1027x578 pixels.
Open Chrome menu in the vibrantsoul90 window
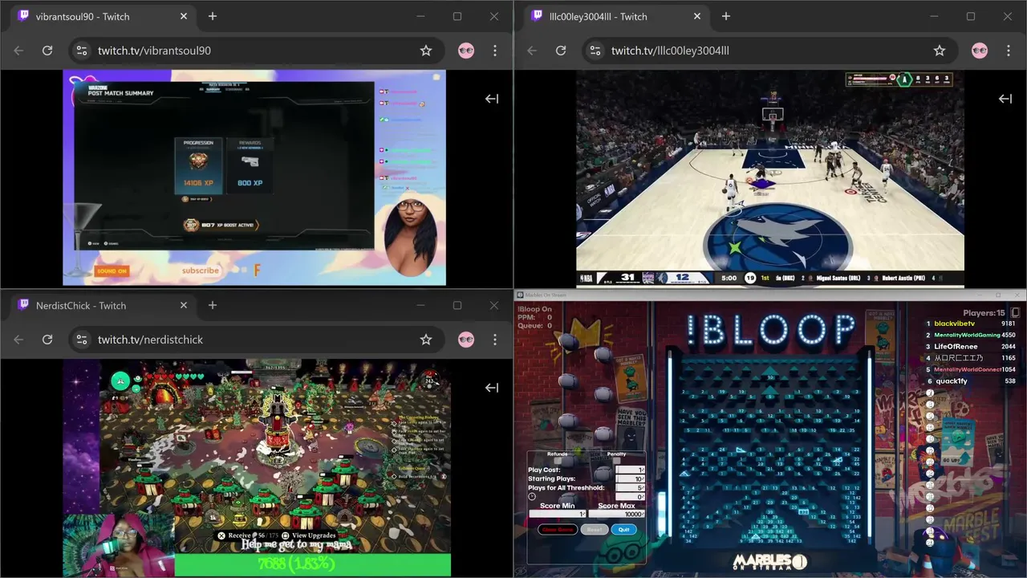point(495,51)
